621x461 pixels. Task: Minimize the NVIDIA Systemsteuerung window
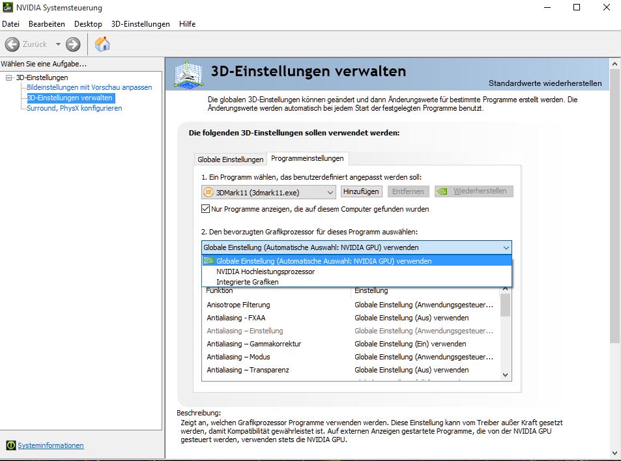coord(547,7)
